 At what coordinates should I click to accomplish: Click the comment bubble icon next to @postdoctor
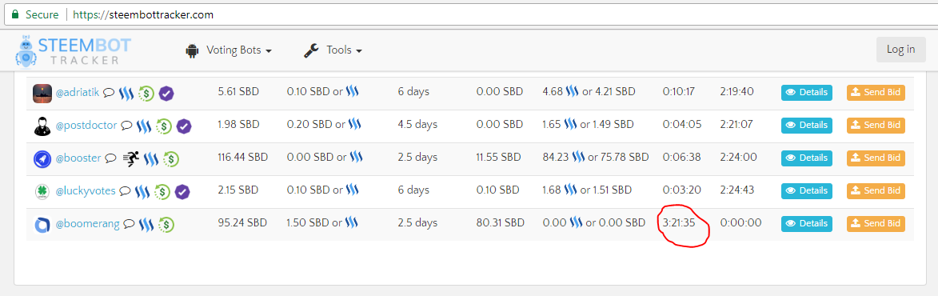126,126
